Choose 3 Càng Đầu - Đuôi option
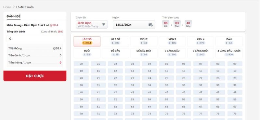The width and height of the screenshot is (260, 120). pos(229,53)
